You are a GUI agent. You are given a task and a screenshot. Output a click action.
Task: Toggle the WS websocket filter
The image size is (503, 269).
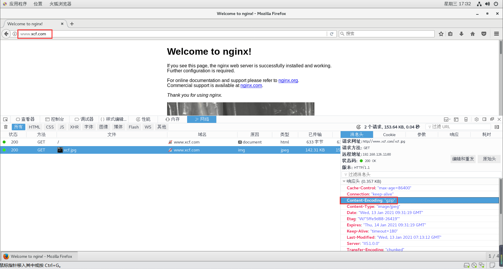(x=148, y=127)
